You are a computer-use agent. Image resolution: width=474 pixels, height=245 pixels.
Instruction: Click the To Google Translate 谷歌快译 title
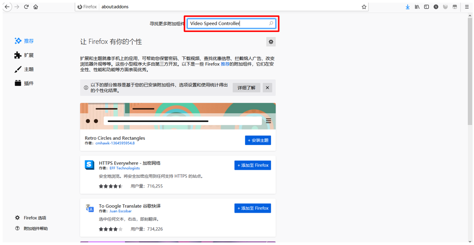point(129,206)
